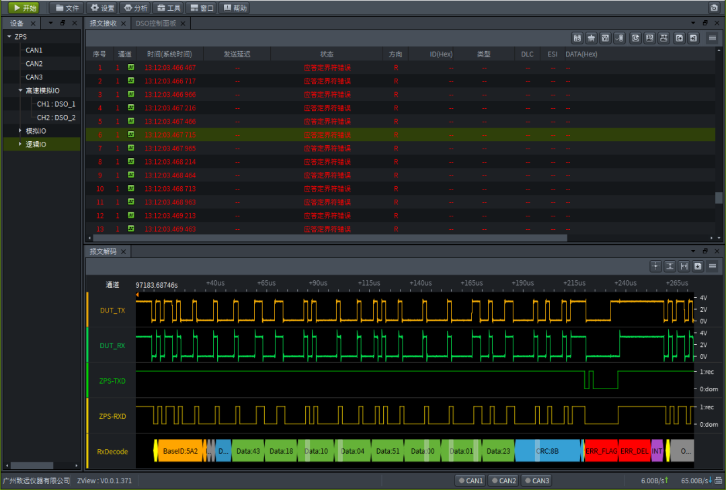The image size is (726, 490).
Task: Toggle the CAN1 status indicator
Action: coord(471,481)
